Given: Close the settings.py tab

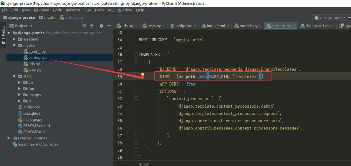Looking at the screenshot, I should tap(294, 26).
